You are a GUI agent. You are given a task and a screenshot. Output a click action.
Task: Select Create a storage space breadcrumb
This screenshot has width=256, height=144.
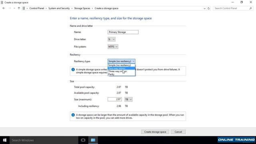106,8
